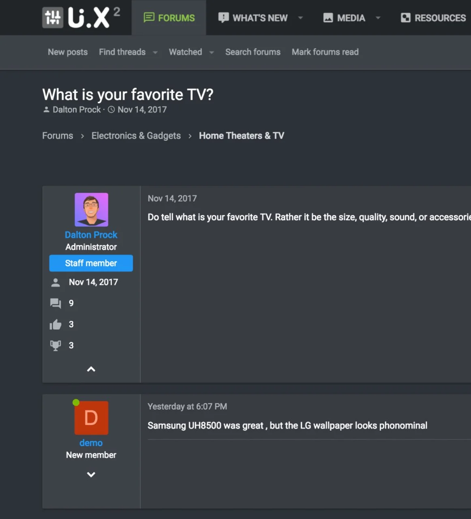This screenshot has height=519, width=471.
Task: Click the thumbs-up likes icon
Action: (55, 324)
